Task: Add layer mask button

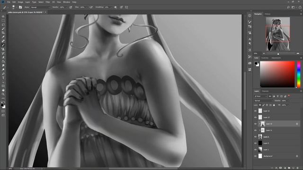Action: pyautogui.click(x=281, y=168)
